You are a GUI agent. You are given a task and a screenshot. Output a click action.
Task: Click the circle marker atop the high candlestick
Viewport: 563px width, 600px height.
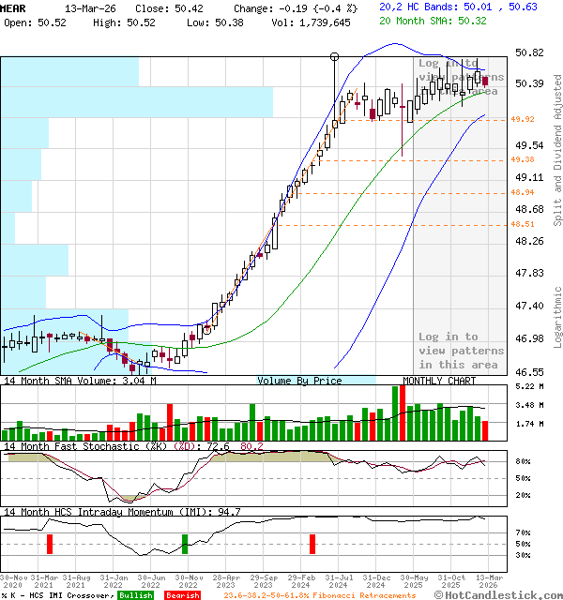point(335,57)
